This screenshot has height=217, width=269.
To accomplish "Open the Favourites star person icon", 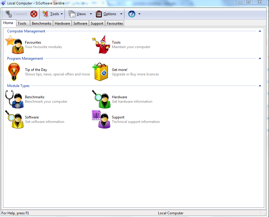I will tap(14, 45).
